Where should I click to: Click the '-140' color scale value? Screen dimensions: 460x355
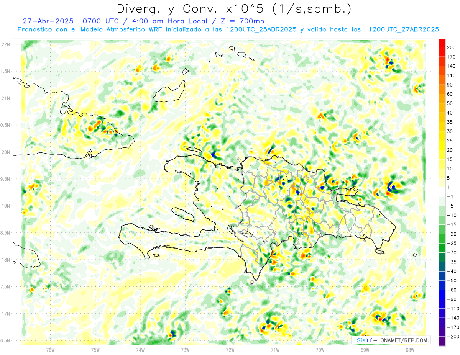coord(453,318)
